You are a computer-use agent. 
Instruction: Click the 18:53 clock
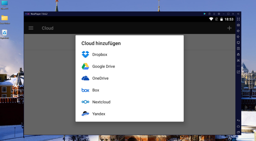tap(229, 19)
